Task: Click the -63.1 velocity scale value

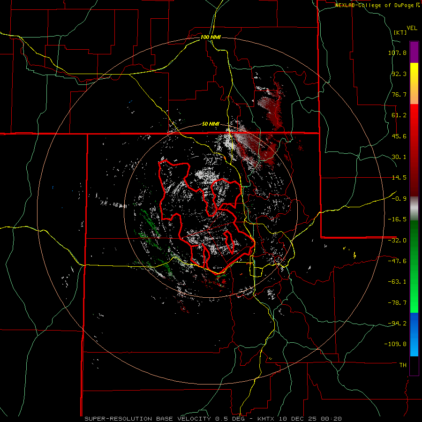Action: [x=397, y=282]
